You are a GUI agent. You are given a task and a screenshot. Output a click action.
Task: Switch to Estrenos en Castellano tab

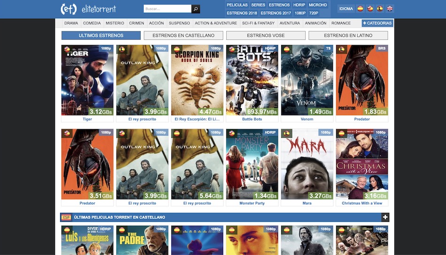pos(183,36)
